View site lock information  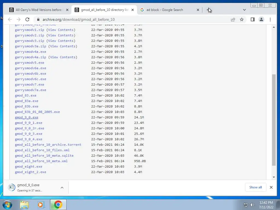(38, 19)
